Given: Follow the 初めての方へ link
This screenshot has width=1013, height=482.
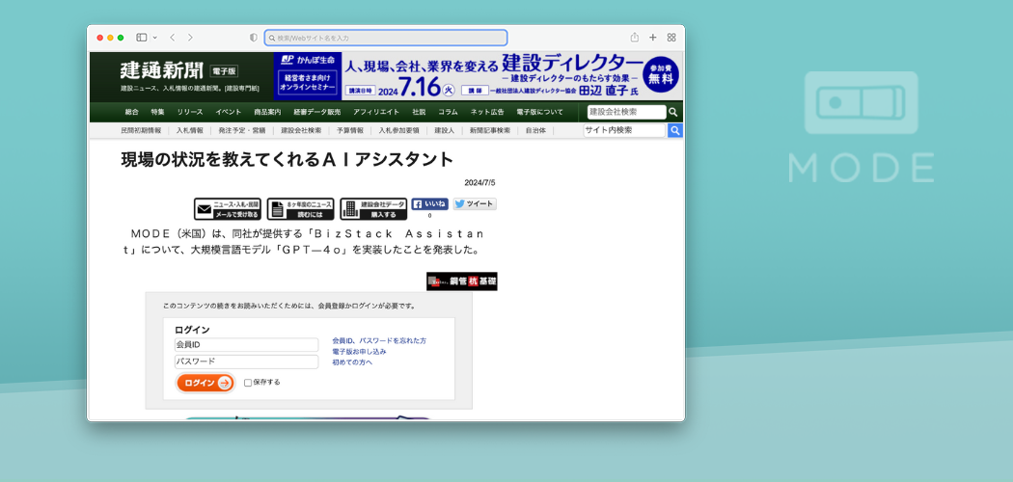Looking at the screenshot, I should tap(352, 362).
